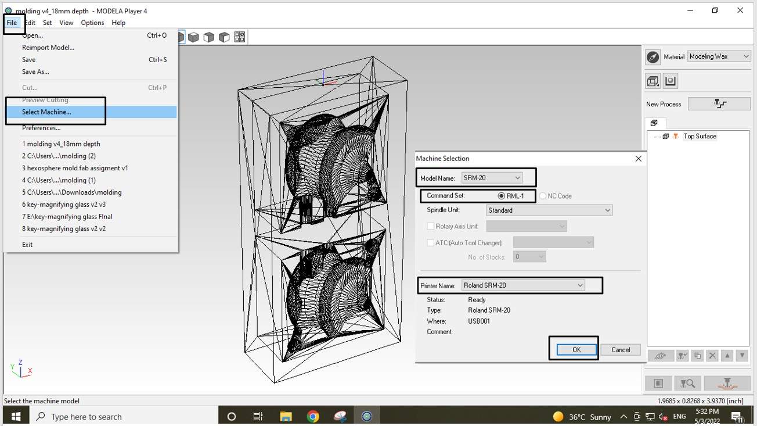Choose Reimport Model... from the File menu

pyautogui.click(x=91, y=48)
